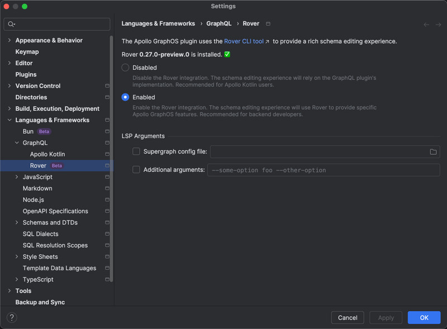
Task: Click project-level icon in Bun row
Action: coord(107,131)
